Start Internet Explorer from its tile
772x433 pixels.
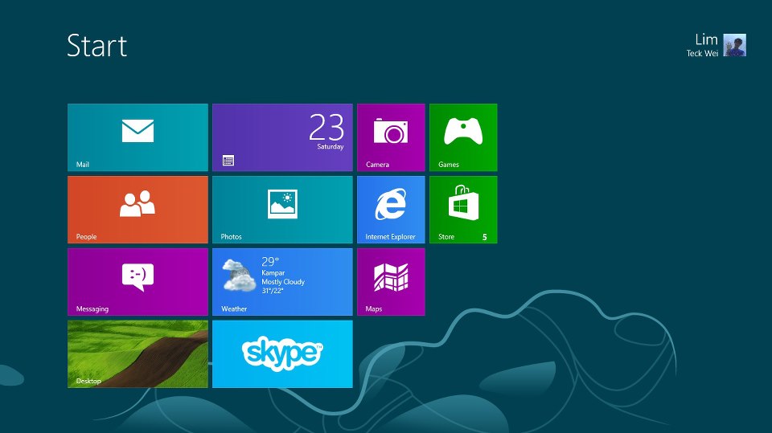[391, 210]
